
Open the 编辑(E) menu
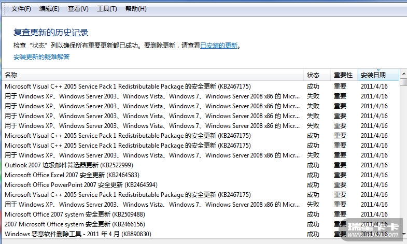(x=49, y=9)
